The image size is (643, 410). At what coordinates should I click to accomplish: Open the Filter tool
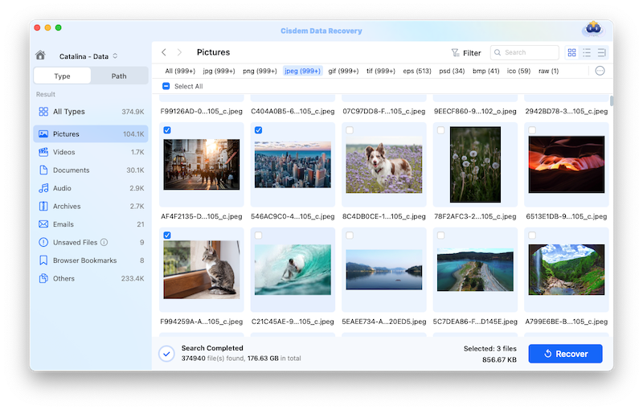pos(466,53)
